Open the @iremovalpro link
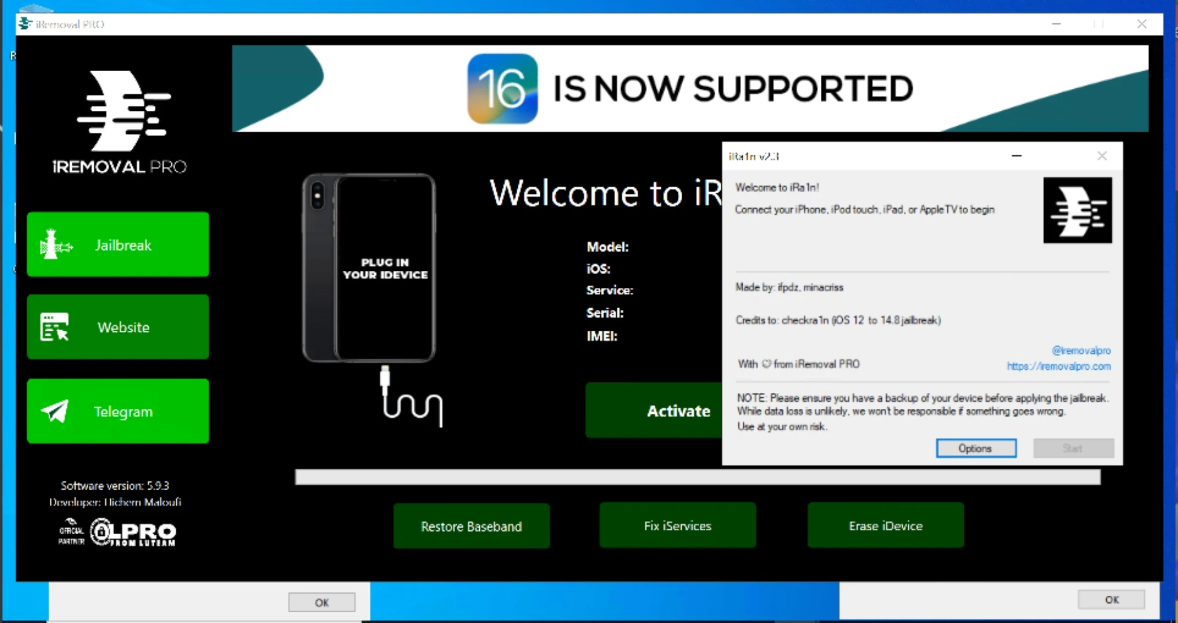 1081,351
